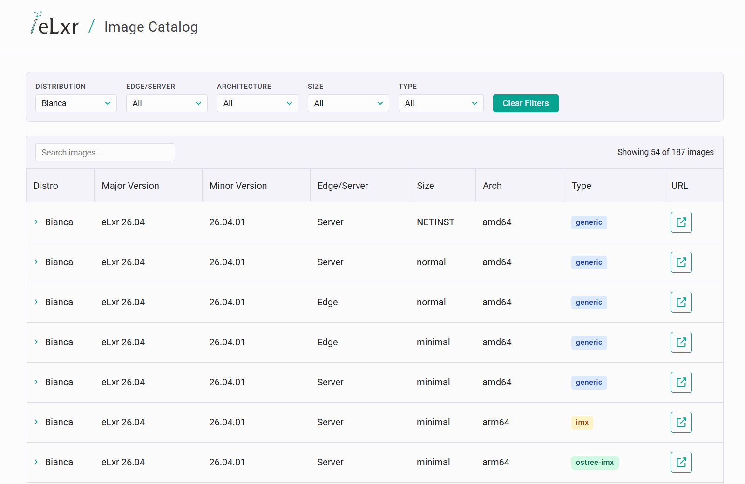Open the Edge/Server filter dropdown
The width and height of the screenshot is (745, 484).
tap(167, 103)
